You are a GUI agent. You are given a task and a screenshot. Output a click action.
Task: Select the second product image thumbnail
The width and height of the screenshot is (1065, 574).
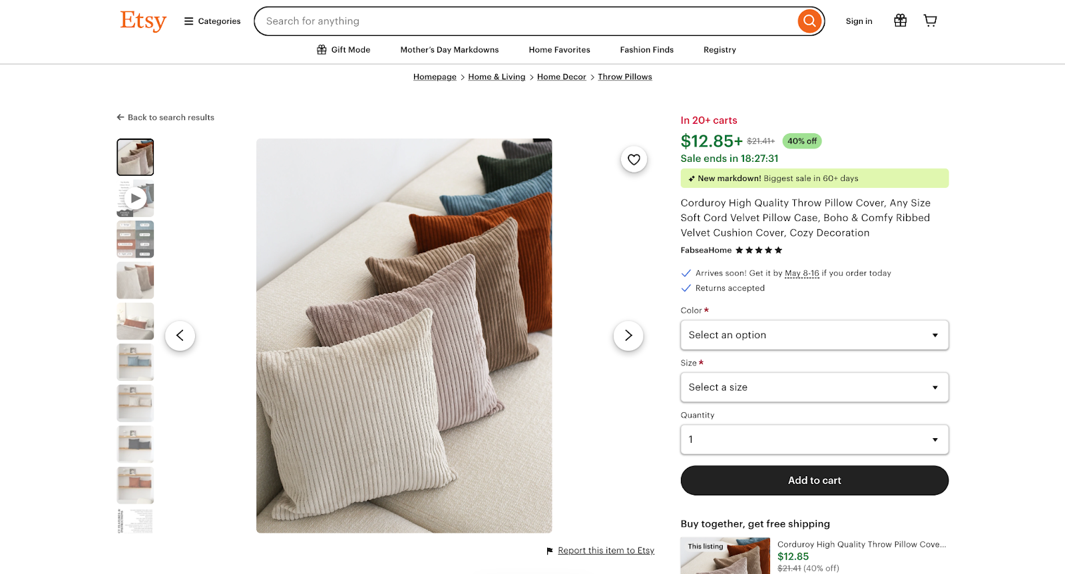tap(134, 198)
